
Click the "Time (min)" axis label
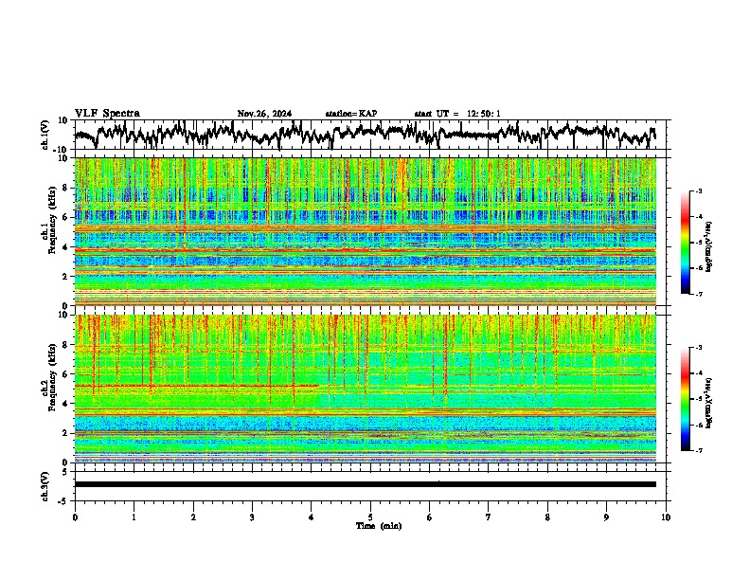tap(379, 526)
